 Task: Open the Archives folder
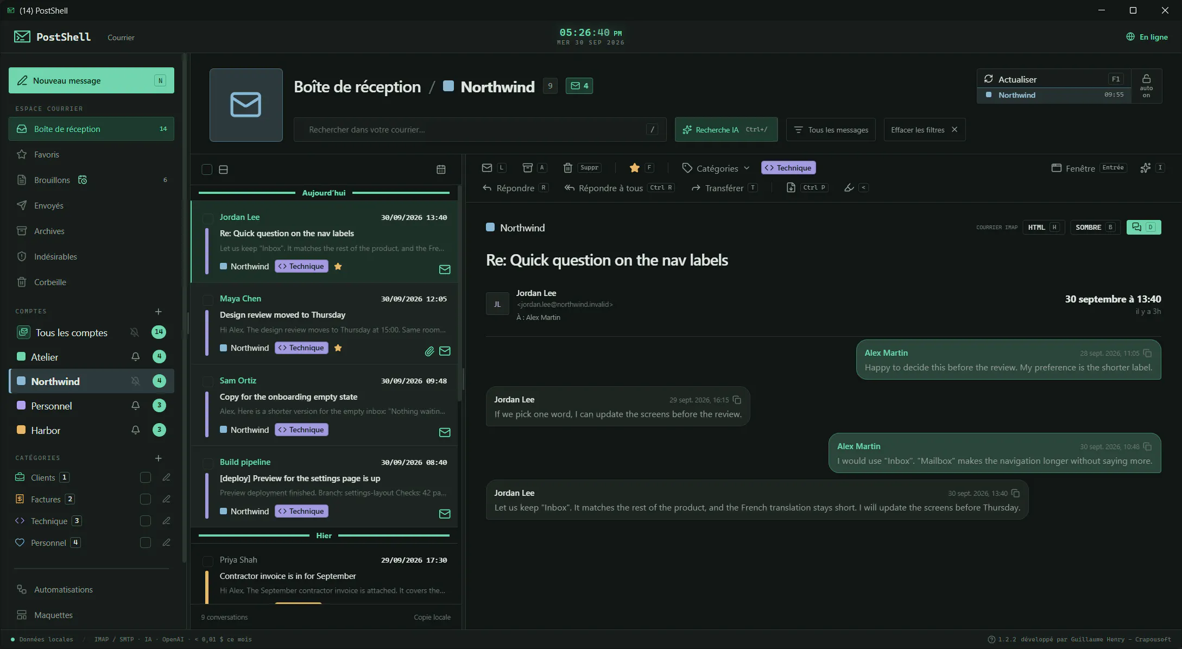[x=91, y=231]
